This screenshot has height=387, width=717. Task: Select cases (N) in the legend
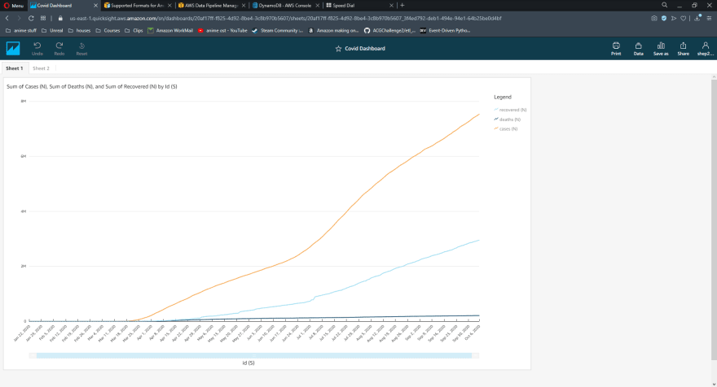pyautogui.click(x=506, y=129)
